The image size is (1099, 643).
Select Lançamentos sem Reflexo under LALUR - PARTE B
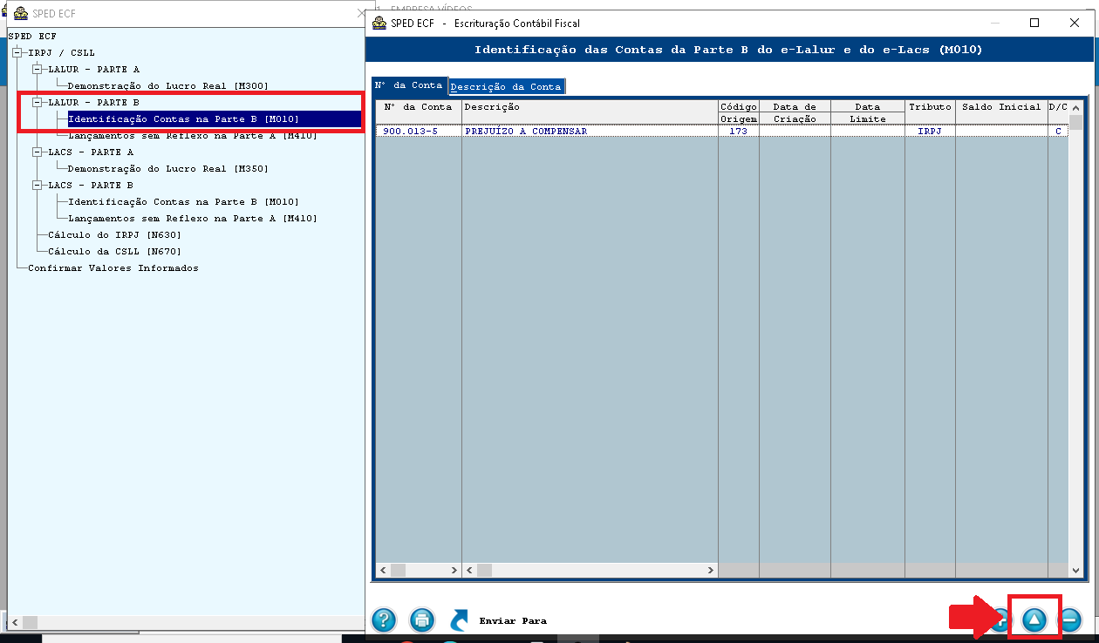[x=193, y=135]
